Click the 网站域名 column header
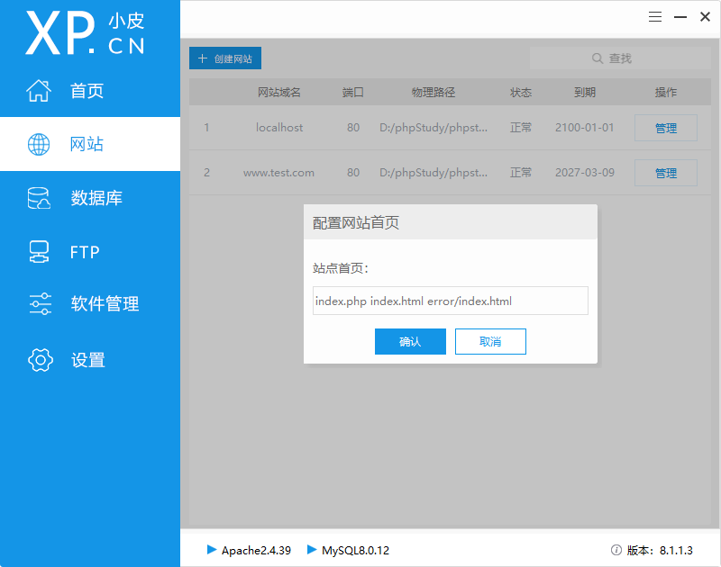 (x=279, y=93)
